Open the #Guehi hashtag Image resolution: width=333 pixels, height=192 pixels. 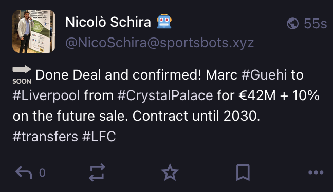[x=264, y=75]
